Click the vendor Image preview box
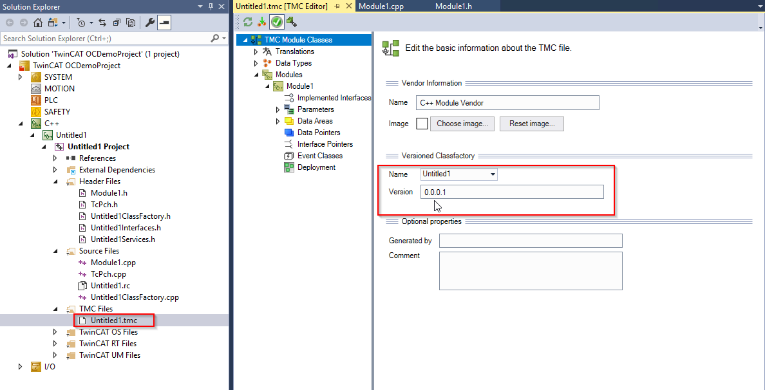 422,124
